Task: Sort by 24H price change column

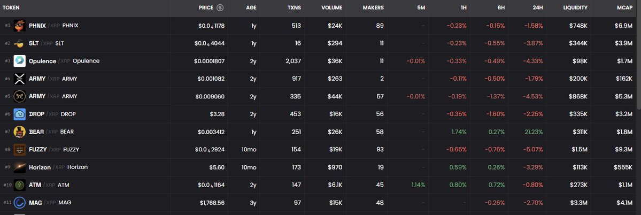Action: (x=538, y=8)
